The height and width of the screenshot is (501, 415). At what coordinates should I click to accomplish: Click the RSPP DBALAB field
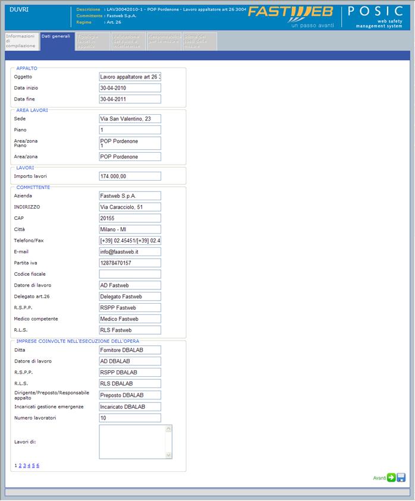click(130, 372)
